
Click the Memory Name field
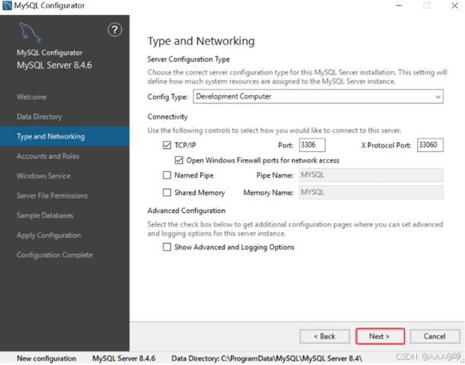click(371, 192)
